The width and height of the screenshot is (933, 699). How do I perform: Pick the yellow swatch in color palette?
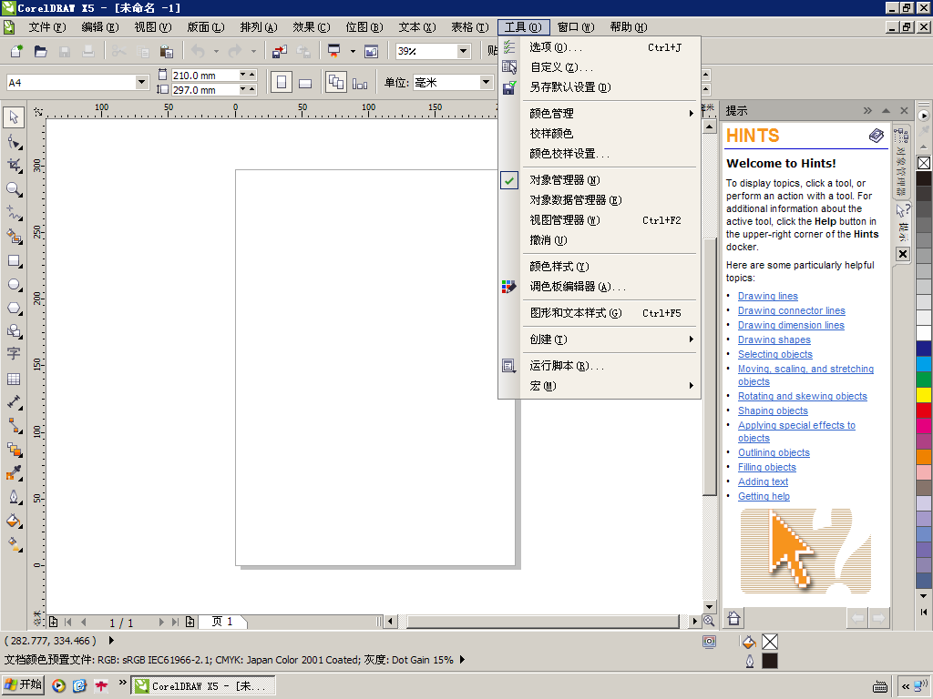[924, 394]
